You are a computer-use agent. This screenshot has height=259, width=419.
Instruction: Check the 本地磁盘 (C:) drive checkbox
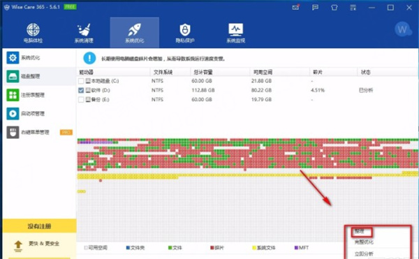[81, 81]
